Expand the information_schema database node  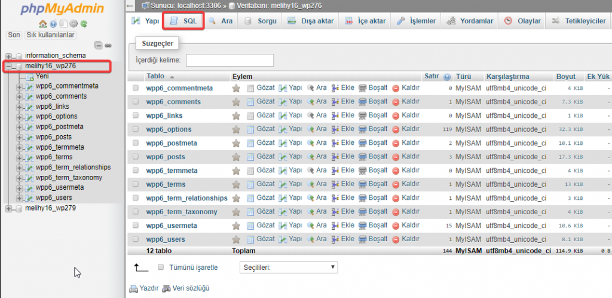click(8, 56)
